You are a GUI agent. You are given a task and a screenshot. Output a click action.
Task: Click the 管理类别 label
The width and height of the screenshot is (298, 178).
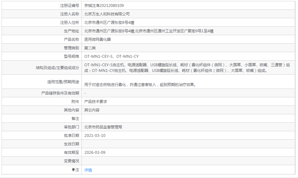pos(71,48)
